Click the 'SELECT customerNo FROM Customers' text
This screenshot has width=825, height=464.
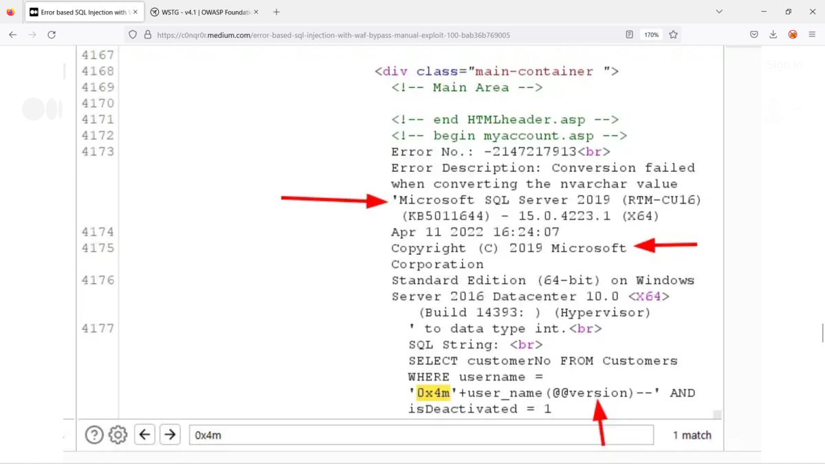click(542, 361)
